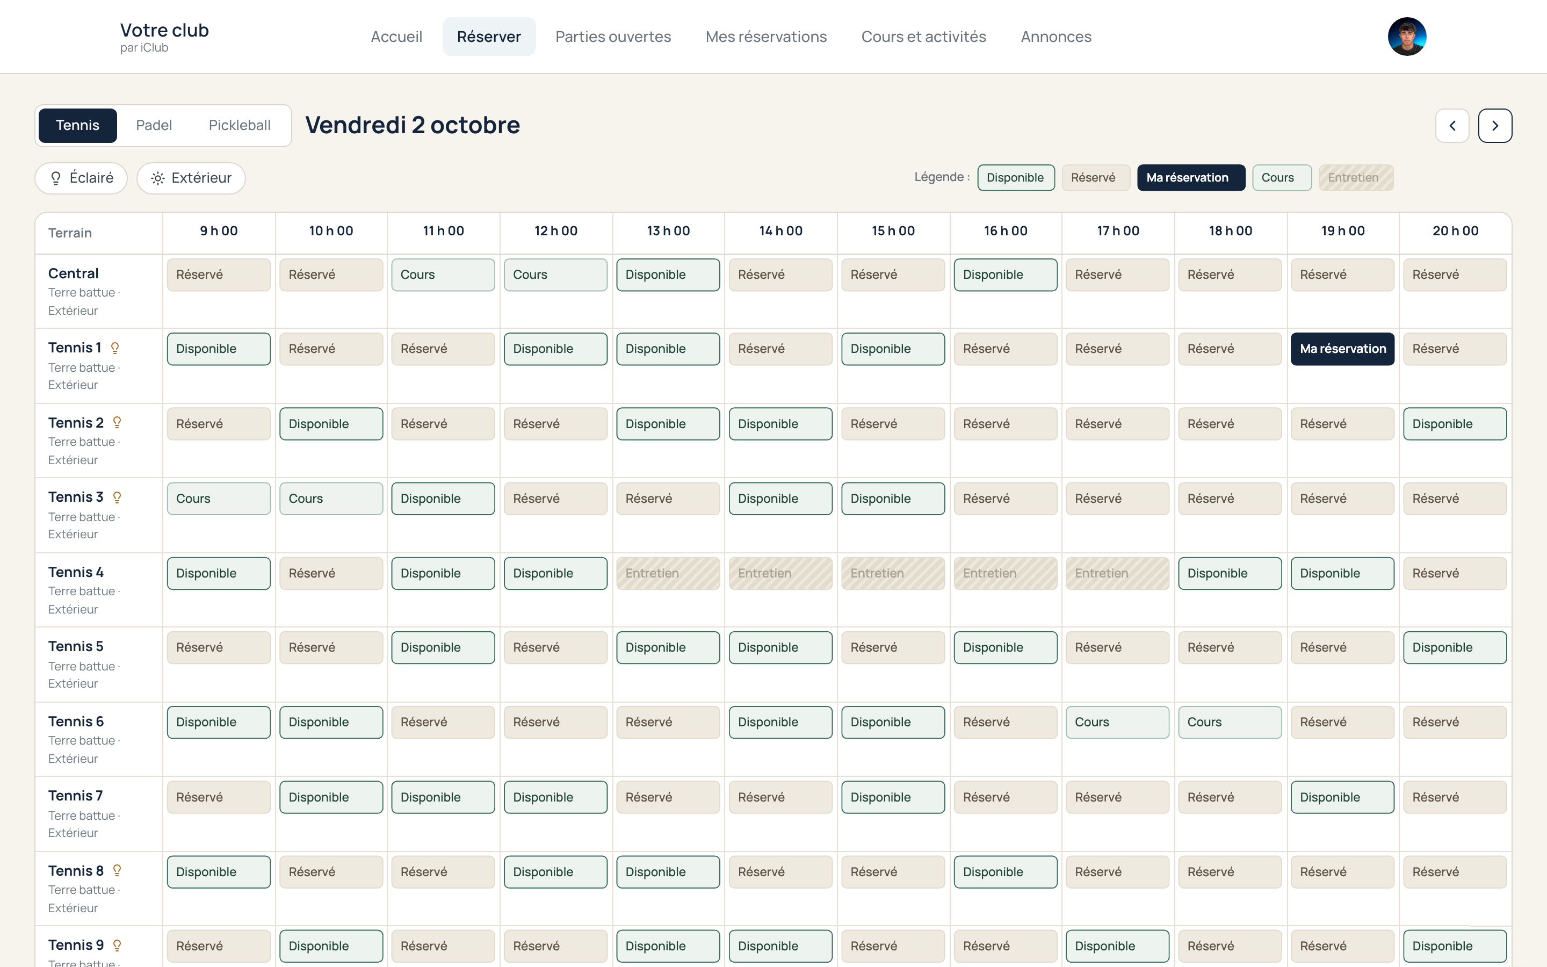Book Tennis 6 at 10 h 00
1547x967 pixels.
click(x=331, y=723)
